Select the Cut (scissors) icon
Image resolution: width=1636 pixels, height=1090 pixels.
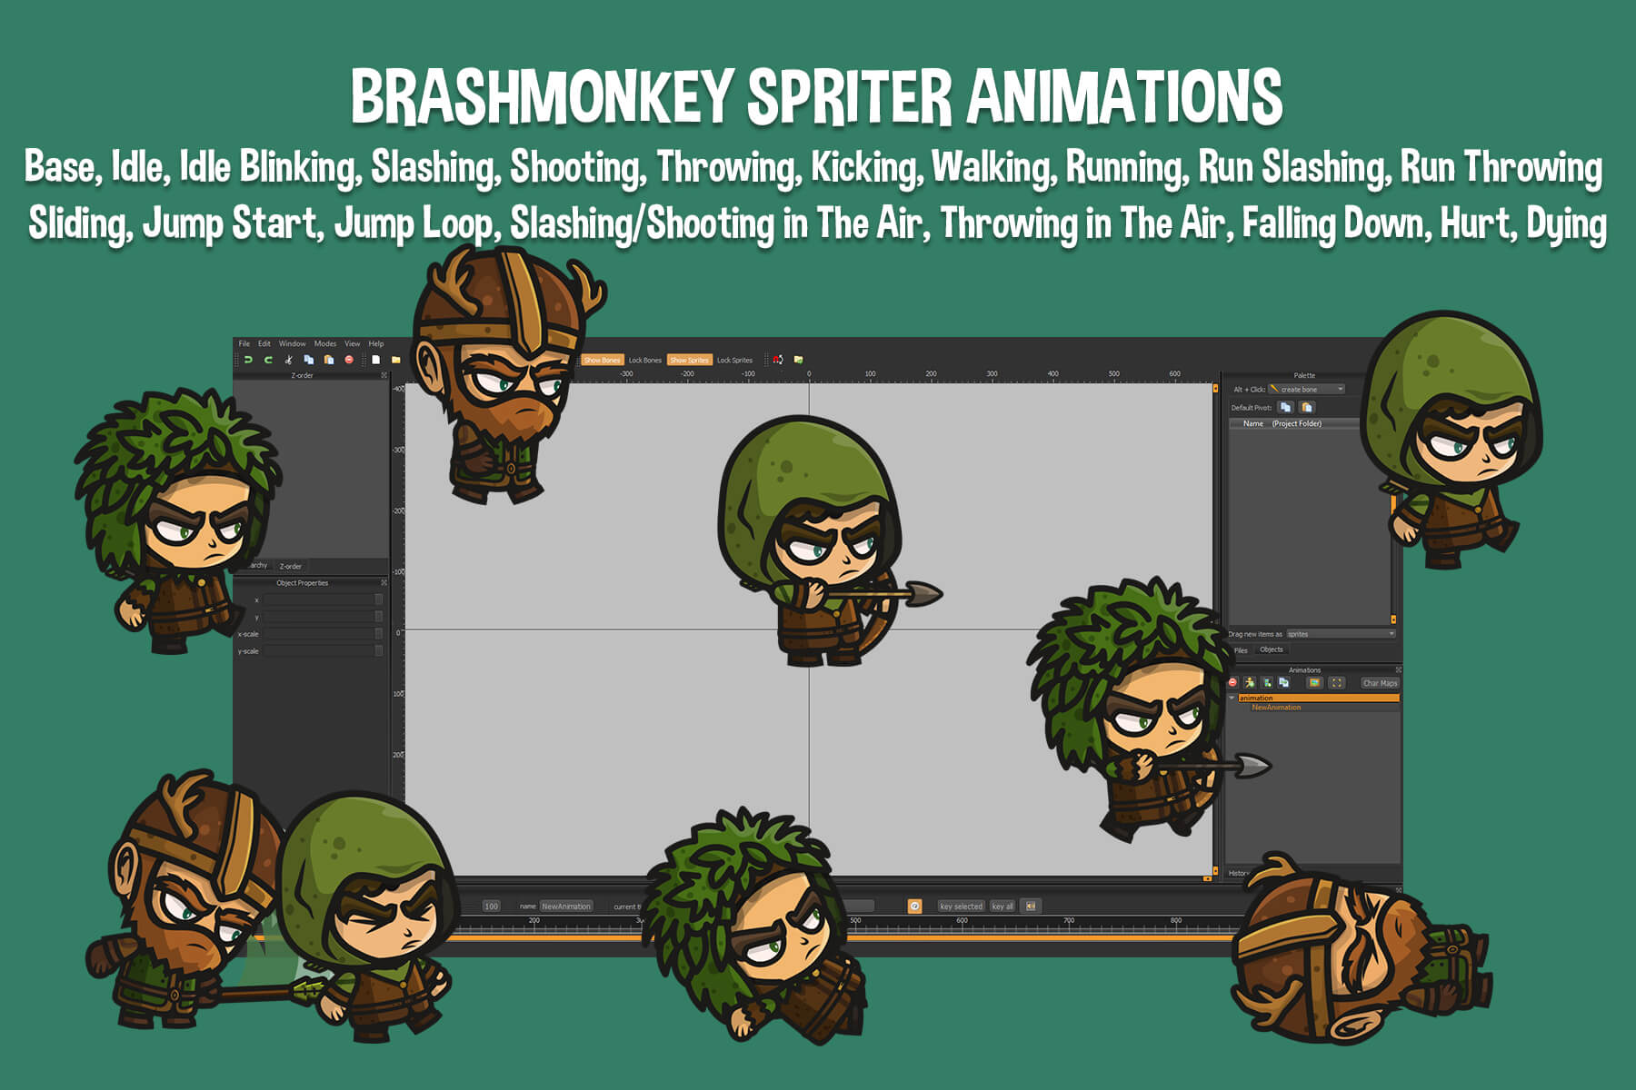[289, 360]
